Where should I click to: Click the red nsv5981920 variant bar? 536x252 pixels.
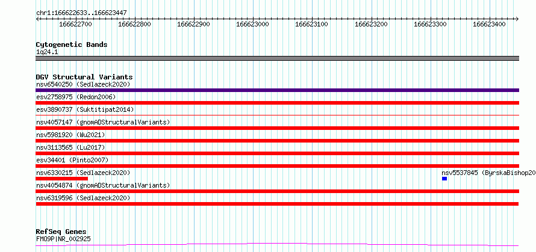[277, 141]
